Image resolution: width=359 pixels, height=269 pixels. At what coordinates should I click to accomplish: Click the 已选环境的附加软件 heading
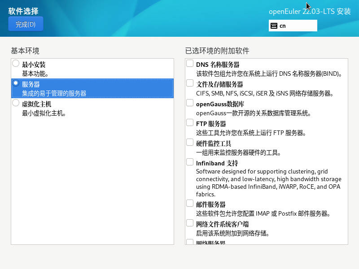217,51
